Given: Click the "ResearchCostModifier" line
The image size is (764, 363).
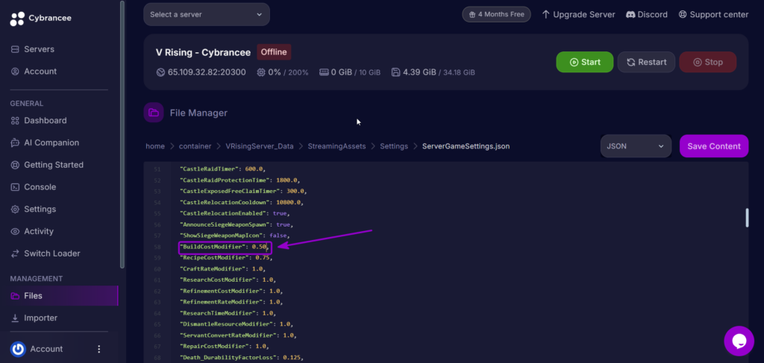Looking at the screenshot, I should 228,280.
